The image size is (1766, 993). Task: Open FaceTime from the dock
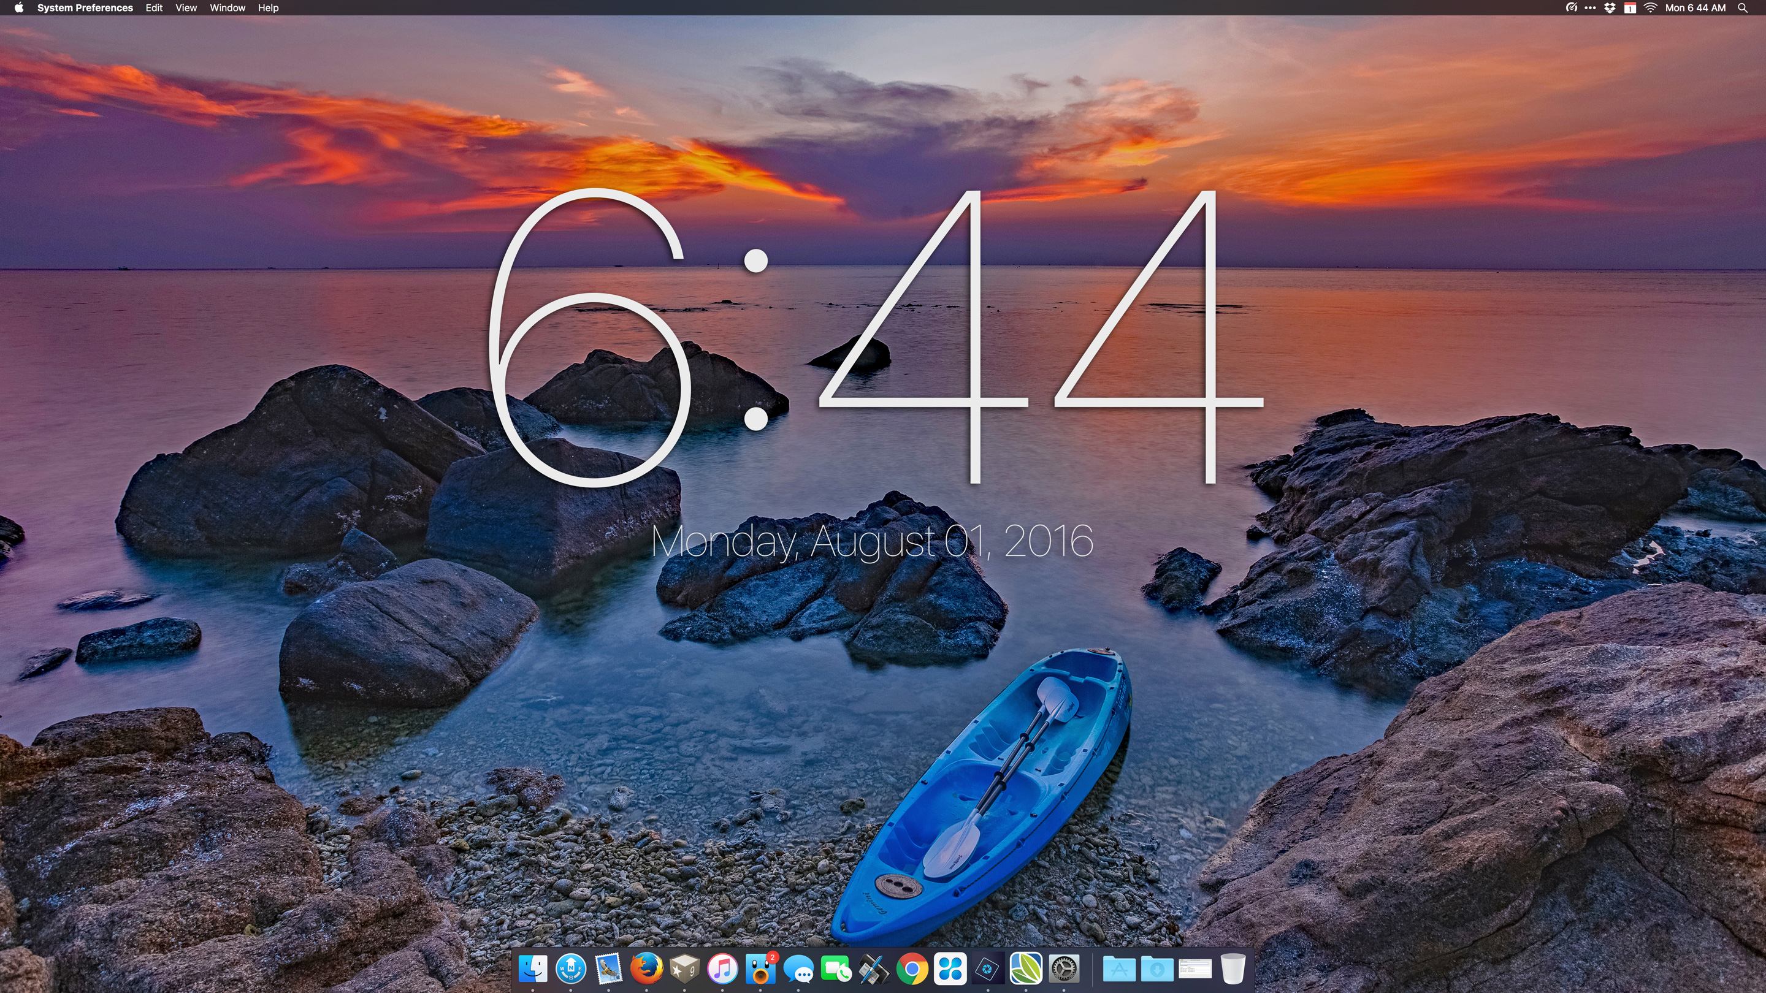tap(836, 970)
